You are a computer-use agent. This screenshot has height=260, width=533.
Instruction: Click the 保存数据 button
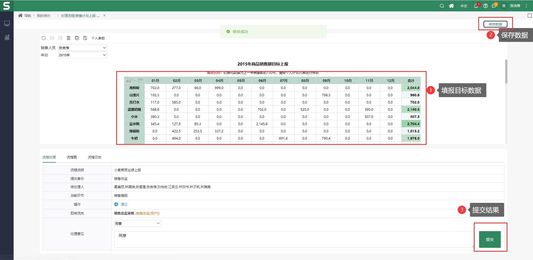point(495,24)
